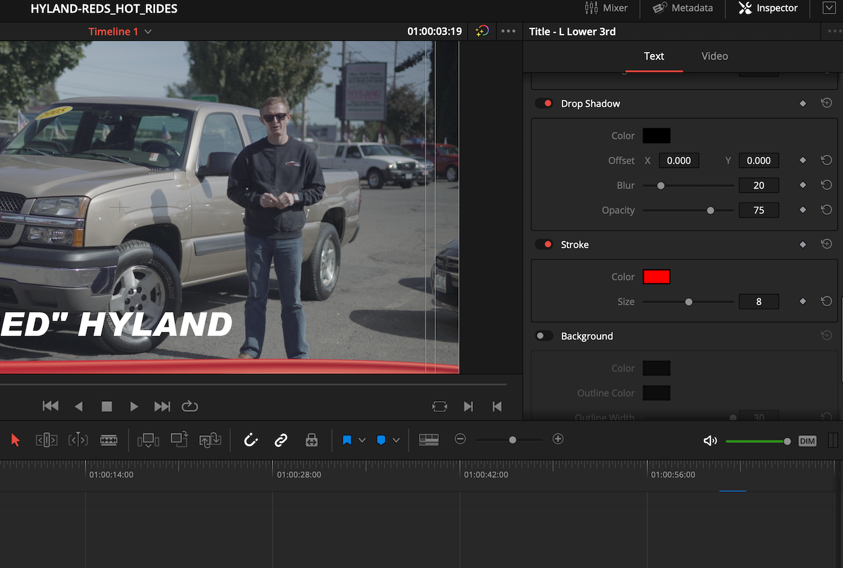Screen dimensions: 843x568
Task: Click the Insert Clip tool
Action: (x=148, y=440)
